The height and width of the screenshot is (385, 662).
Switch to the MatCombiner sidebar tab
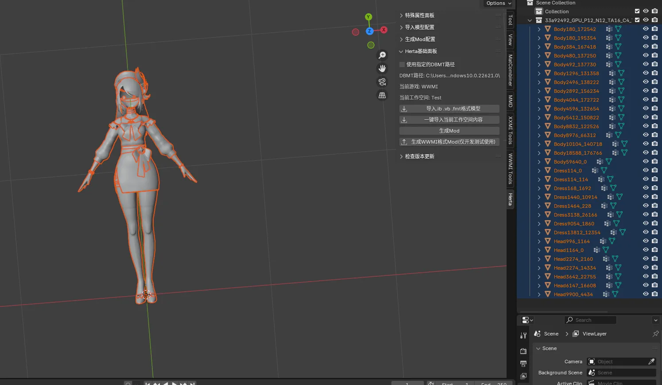pos(510,70)
